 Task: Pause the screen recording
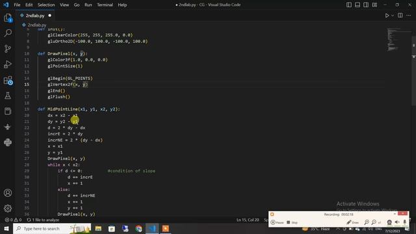pyautogui.click(x=277, y=222)
